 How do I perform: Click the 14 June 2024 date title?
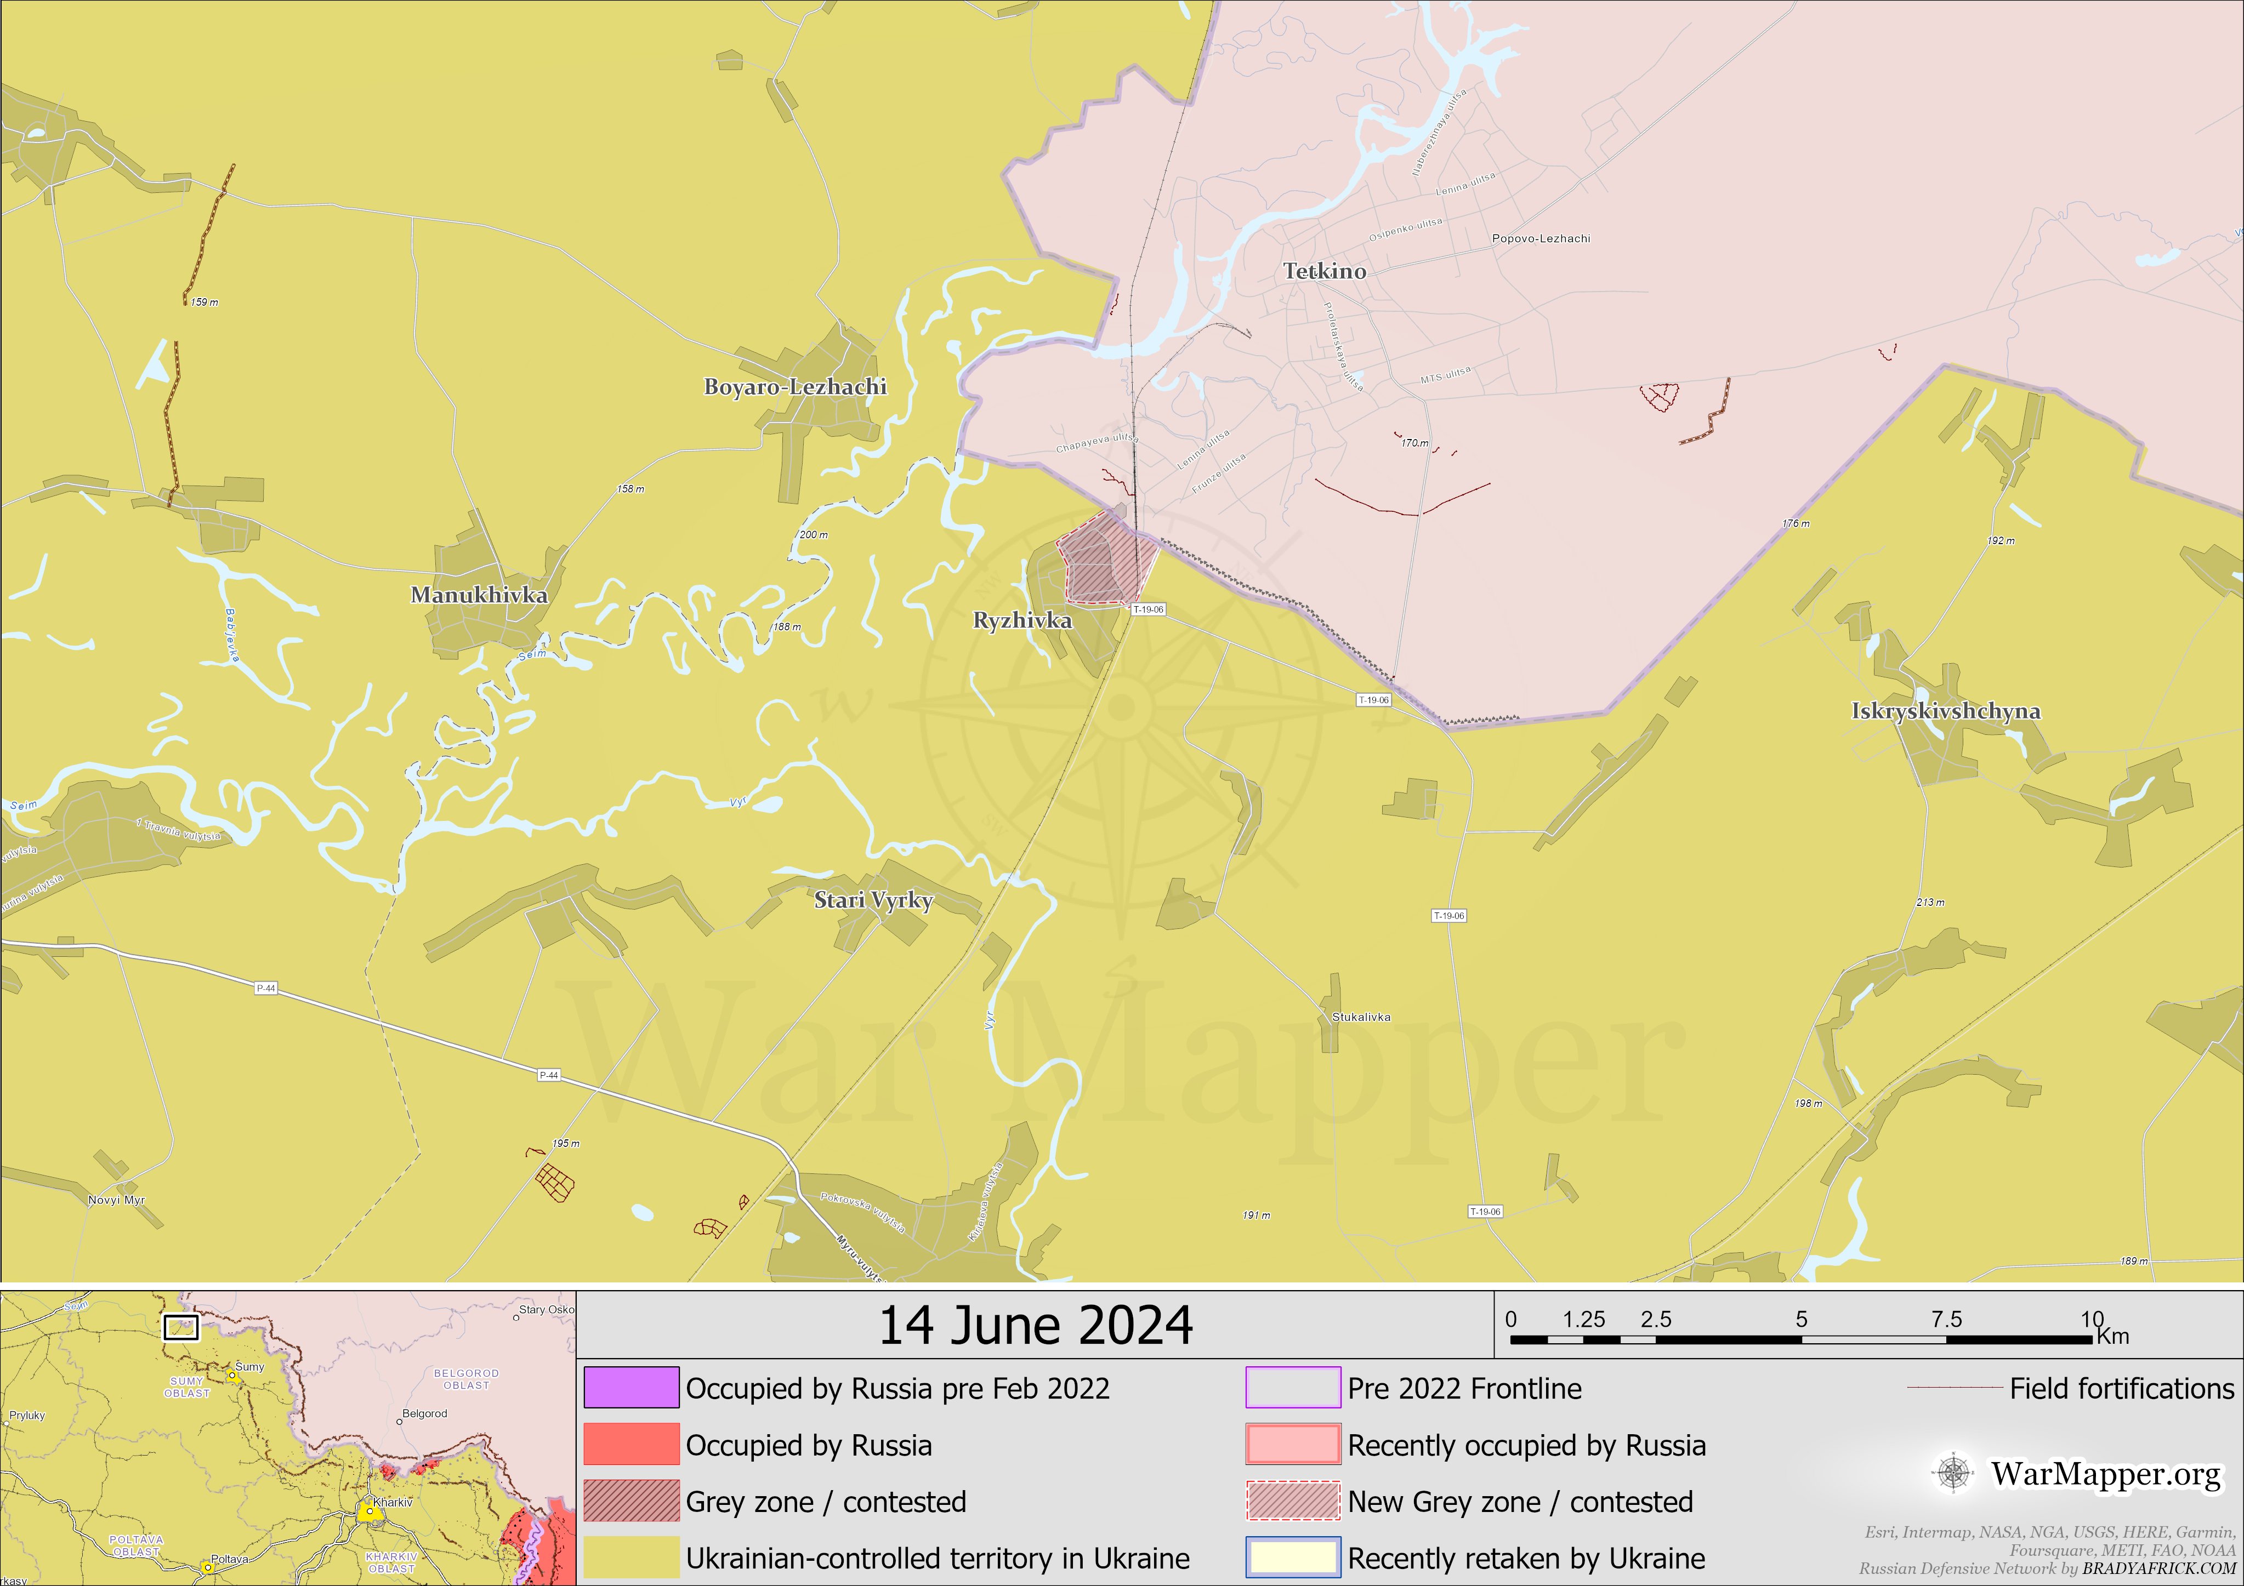click(1035, 1325)
